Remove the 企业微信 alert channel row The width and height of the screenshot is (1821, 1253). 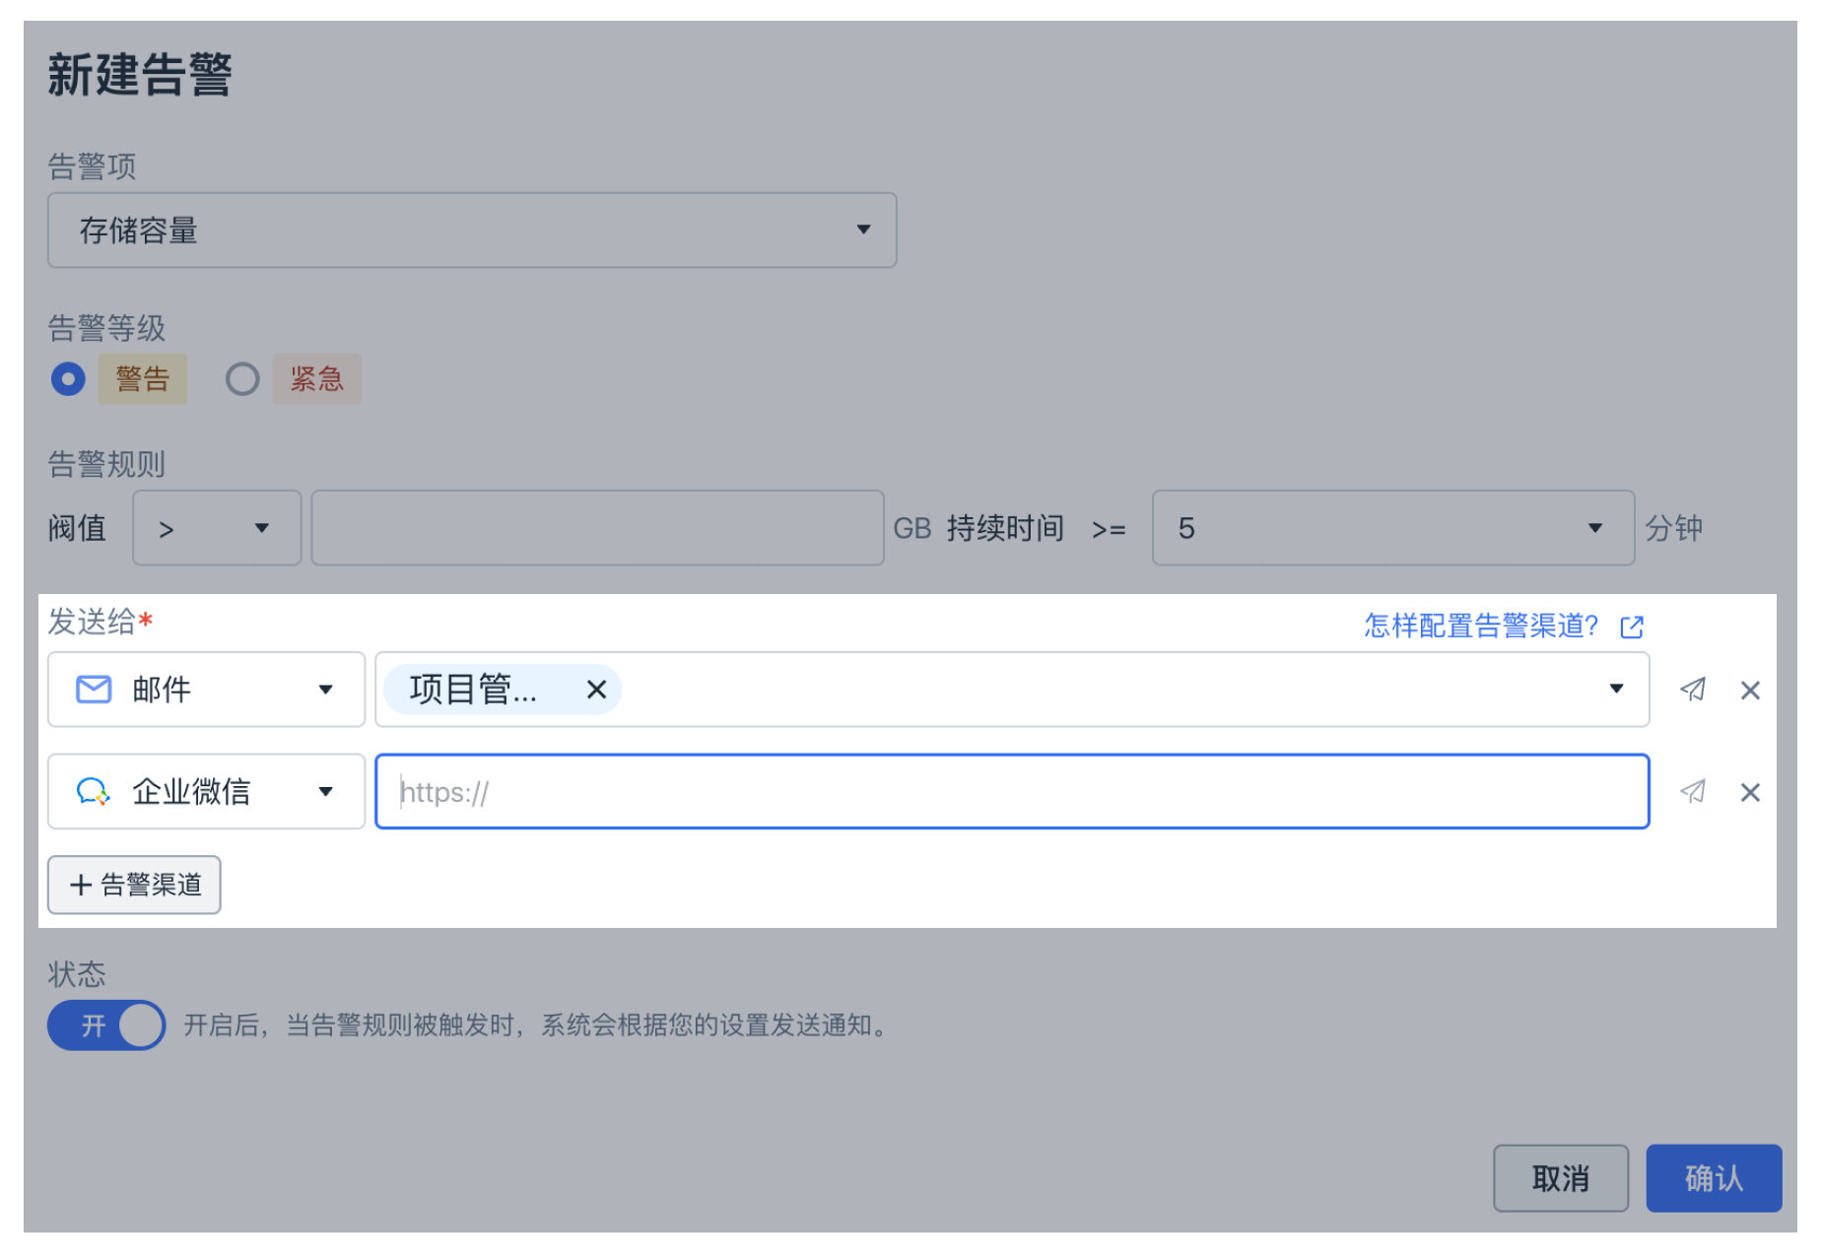coord(1749,793)
